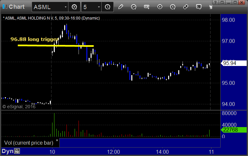The image size is (248, 156).
Task: Click the 95.00 price axis label
Action: click(228, 83)
